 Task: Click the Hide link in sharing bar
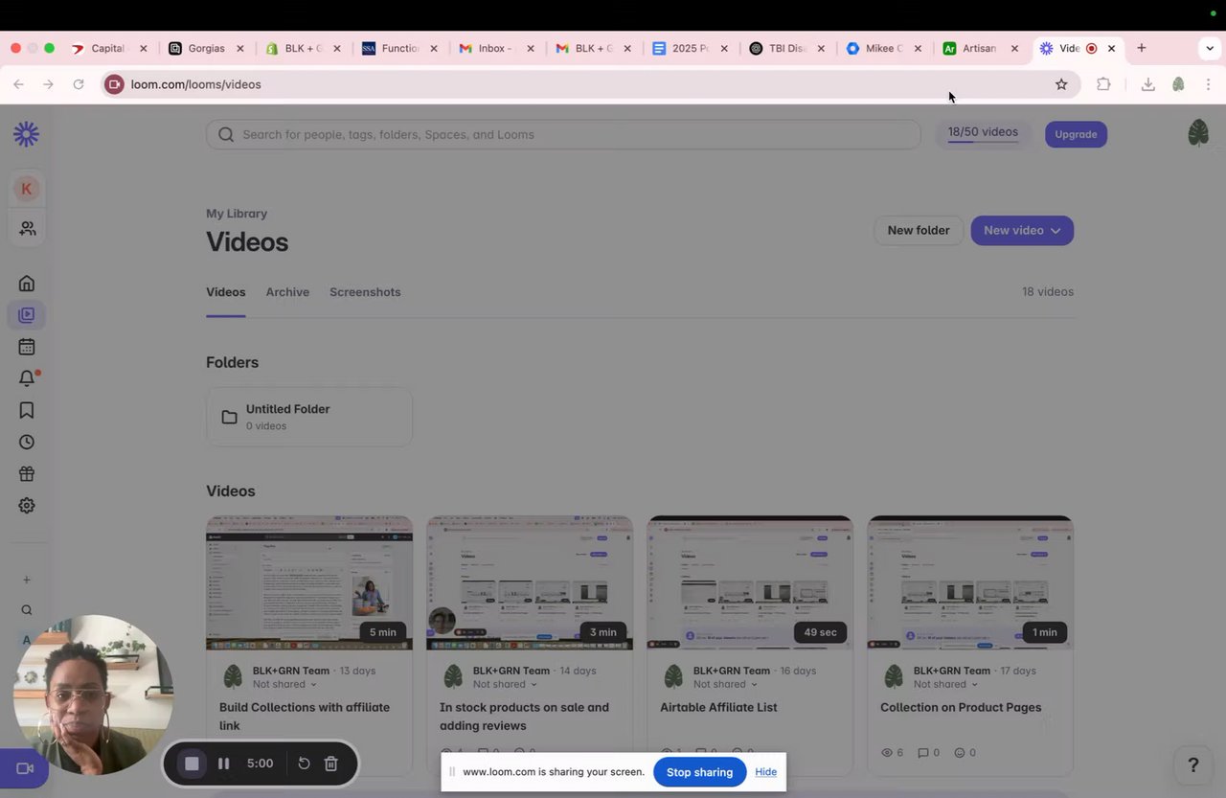click(x=765, y=772)
